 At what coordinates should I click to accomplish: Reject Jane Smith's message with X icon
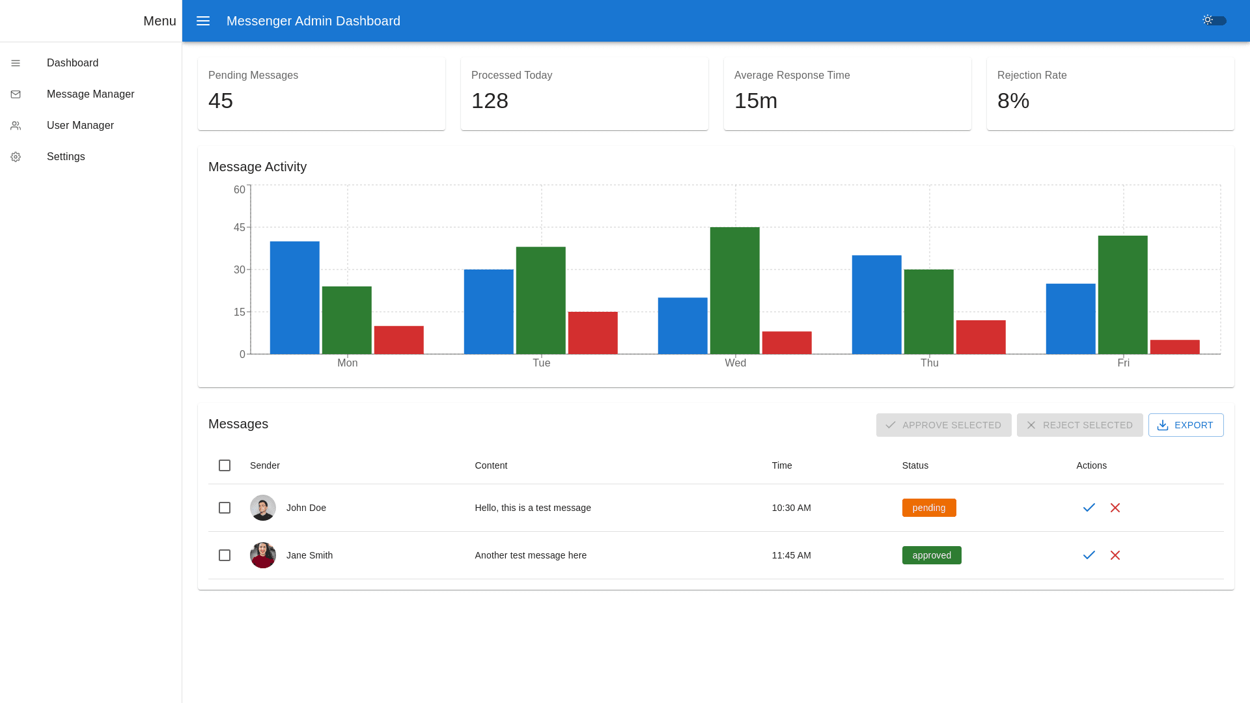point(1115,555)
